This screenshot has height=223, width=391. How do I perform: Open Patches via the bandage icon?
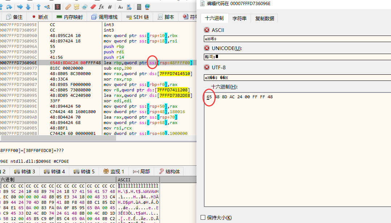point(68,7)
